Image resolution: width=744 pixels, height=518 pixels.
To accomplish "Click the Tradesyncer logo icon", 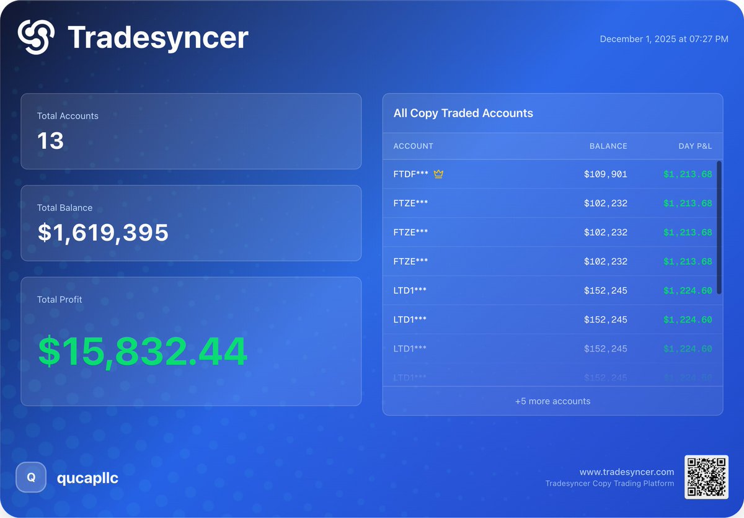I will tap(35, 38).
